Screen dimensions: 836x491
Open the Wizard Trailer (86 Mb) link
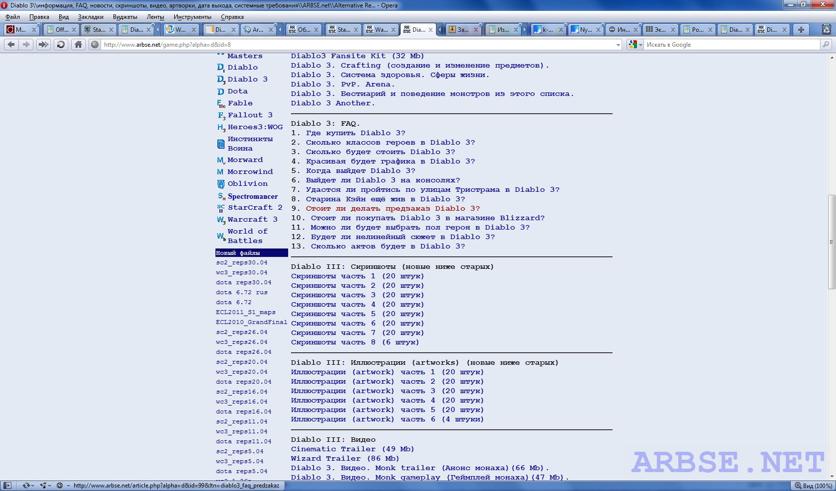point(345,459)
